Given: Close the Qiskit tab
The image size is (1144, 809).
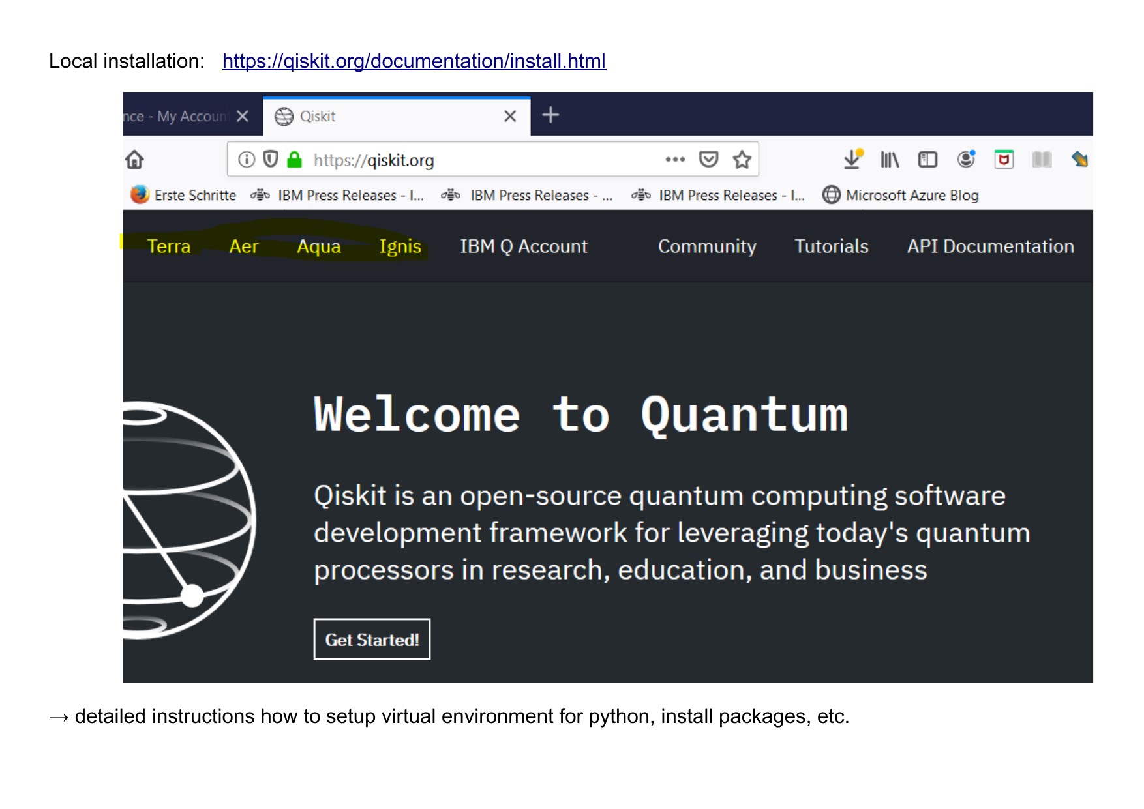Looking at the screenshot, I should 510,116.
